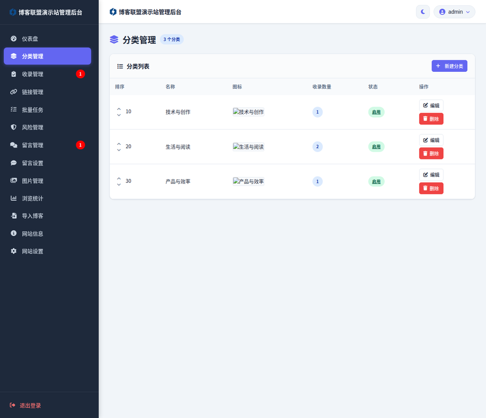Screen dimensions: 486x418
Task: Move 产品与效率 down with the sort arrow
Action: coord(119,185)
